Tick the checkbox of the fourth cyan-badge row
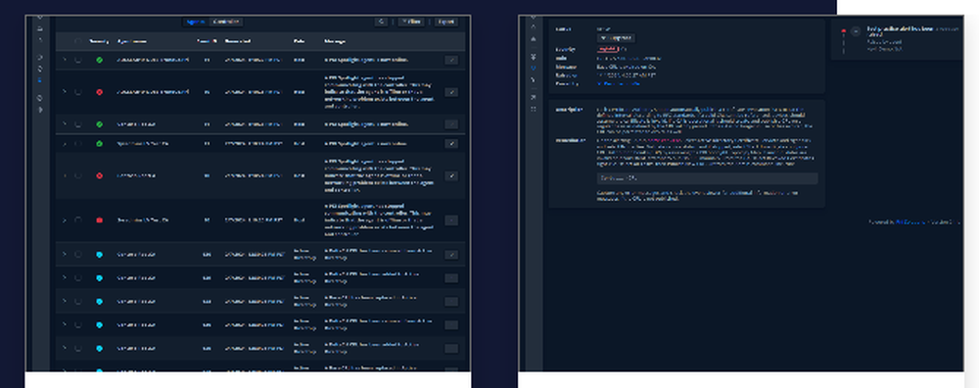The width and height of the screenshot is (979, 388). (78, 325)
